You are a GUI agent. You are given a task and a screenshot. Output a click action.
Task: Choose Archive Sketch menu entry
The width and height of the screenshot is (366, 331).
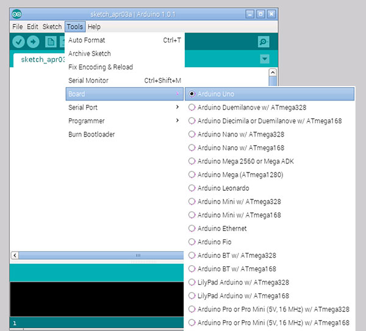click(x=124, y=54)
